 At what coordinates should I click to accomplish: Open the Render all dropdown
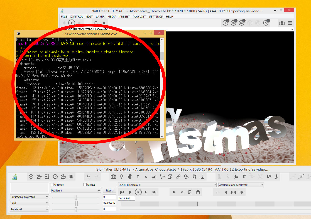[29, 209]
